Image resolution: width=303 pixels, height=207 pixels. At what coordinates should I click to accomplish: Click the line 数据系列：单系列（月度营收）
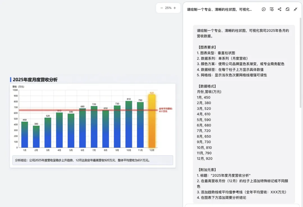tap(222, 58)
